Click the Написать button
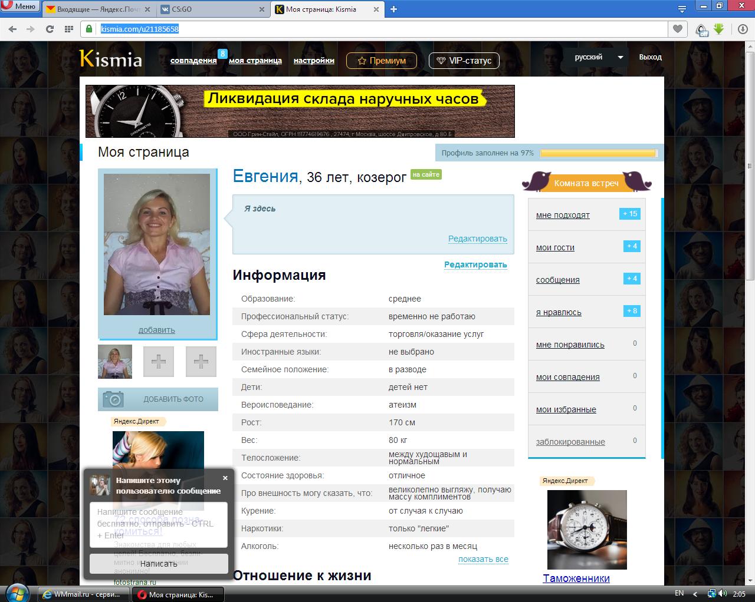 pyautogui.click(x=159, y=564)
